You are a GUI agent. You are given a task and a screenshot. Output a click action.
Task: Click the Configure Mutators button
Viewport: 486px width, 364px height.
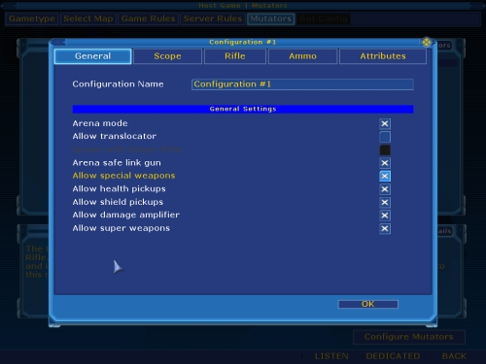[x=409, y=337]
